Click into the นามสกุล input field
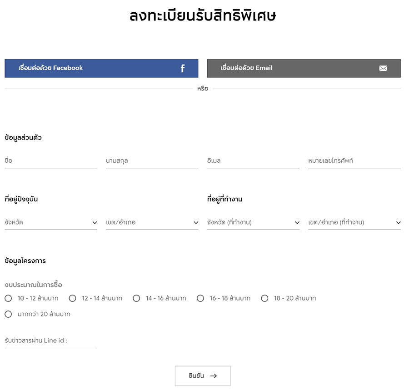Screen dimensions: 409x391 click(x=152, y=161)
